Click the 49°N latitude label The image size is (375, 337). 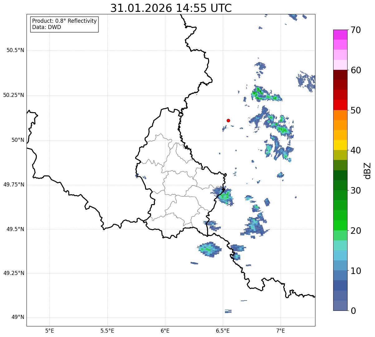pos(18,317)
